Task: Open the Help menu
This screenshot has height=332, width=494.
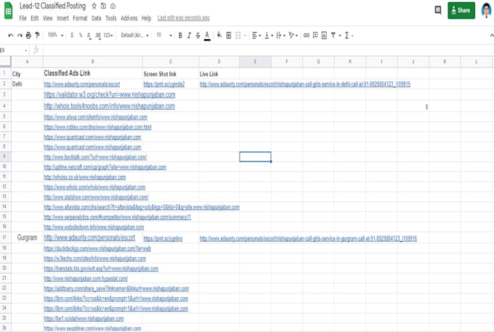Action: click(x=147, y=18)
